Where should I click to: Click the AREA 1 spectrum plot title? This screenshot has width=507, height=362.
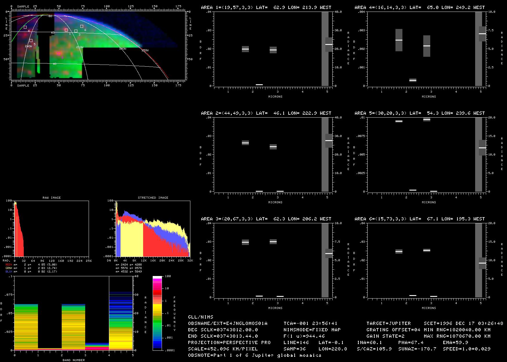266,8
